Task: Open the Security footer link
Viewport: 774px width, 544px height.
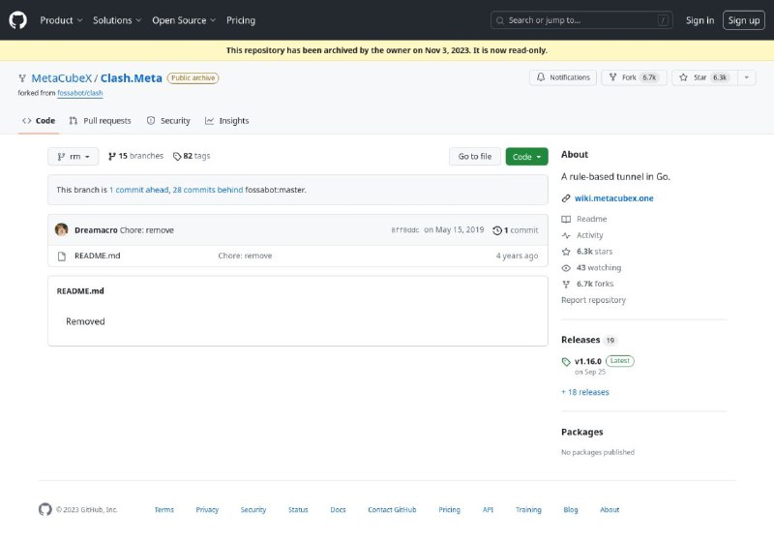Action: [x=253, y=509]
